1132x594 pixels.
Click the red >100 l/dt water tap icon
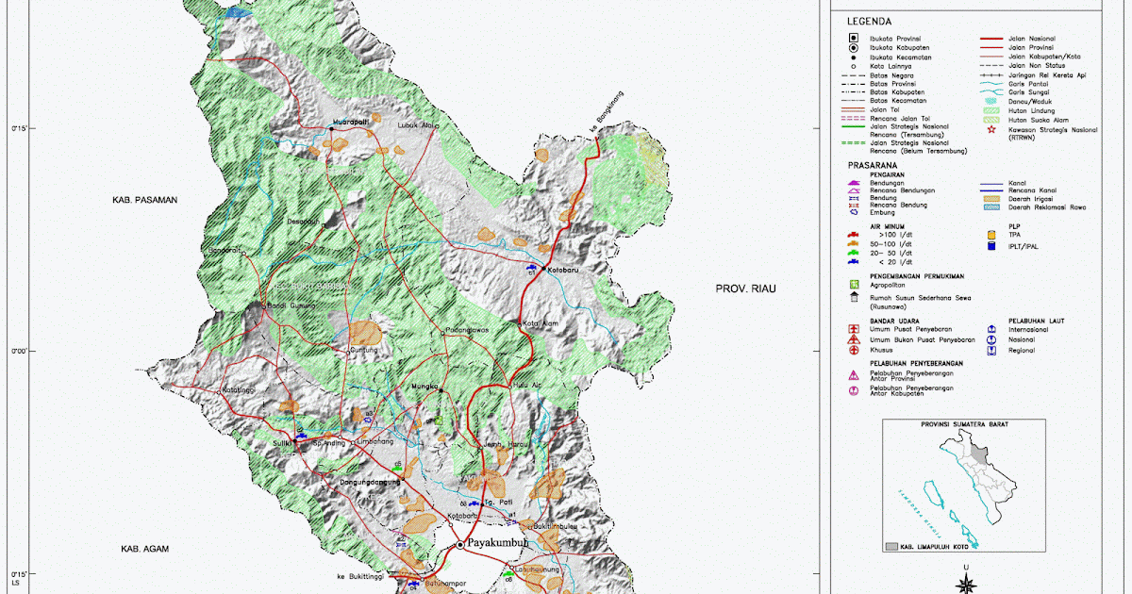[x=853, y=235]
